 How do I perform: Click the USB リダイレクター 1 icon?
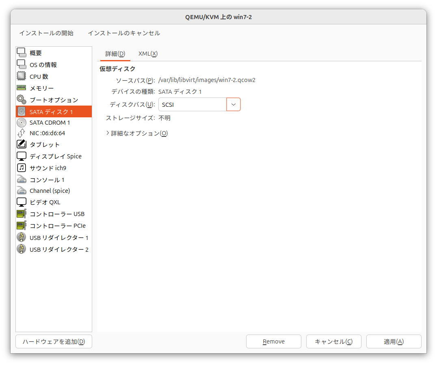tap(22, 238)
